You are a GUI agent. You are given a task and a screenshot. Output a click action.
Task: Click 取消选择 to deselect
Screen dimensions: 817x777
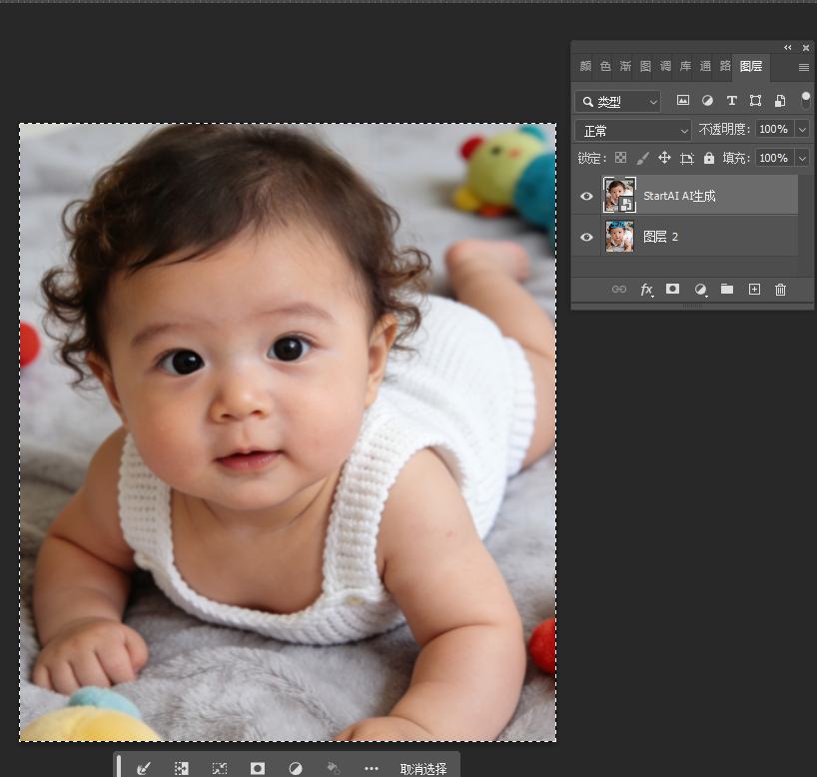423,768
